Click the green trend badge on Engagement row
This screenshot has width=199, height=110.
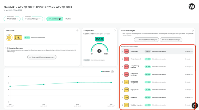(x=148, y=90)
